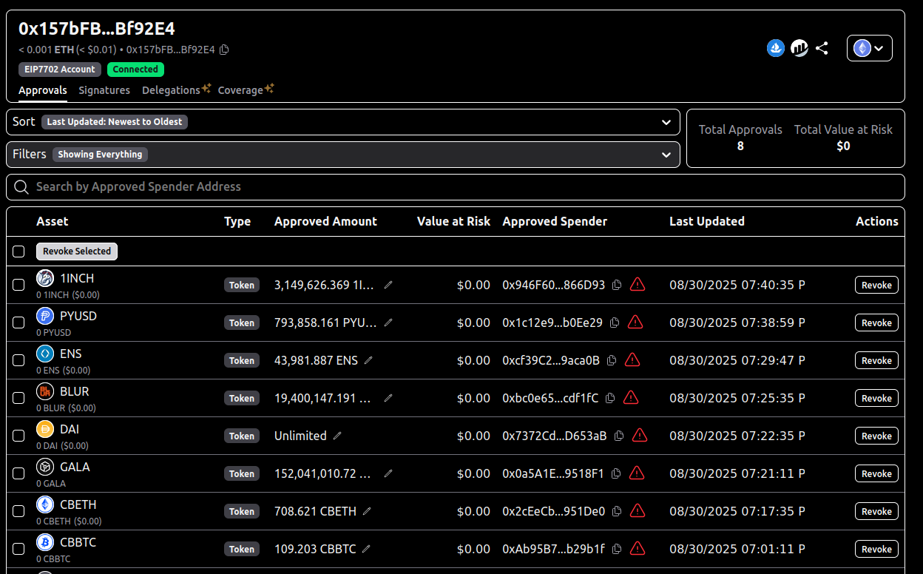Image resolution: width=923 pixels, height=574 pixels.
Task: Click the copy icon next to the PYUSD spender
Action: pos(616,323)
